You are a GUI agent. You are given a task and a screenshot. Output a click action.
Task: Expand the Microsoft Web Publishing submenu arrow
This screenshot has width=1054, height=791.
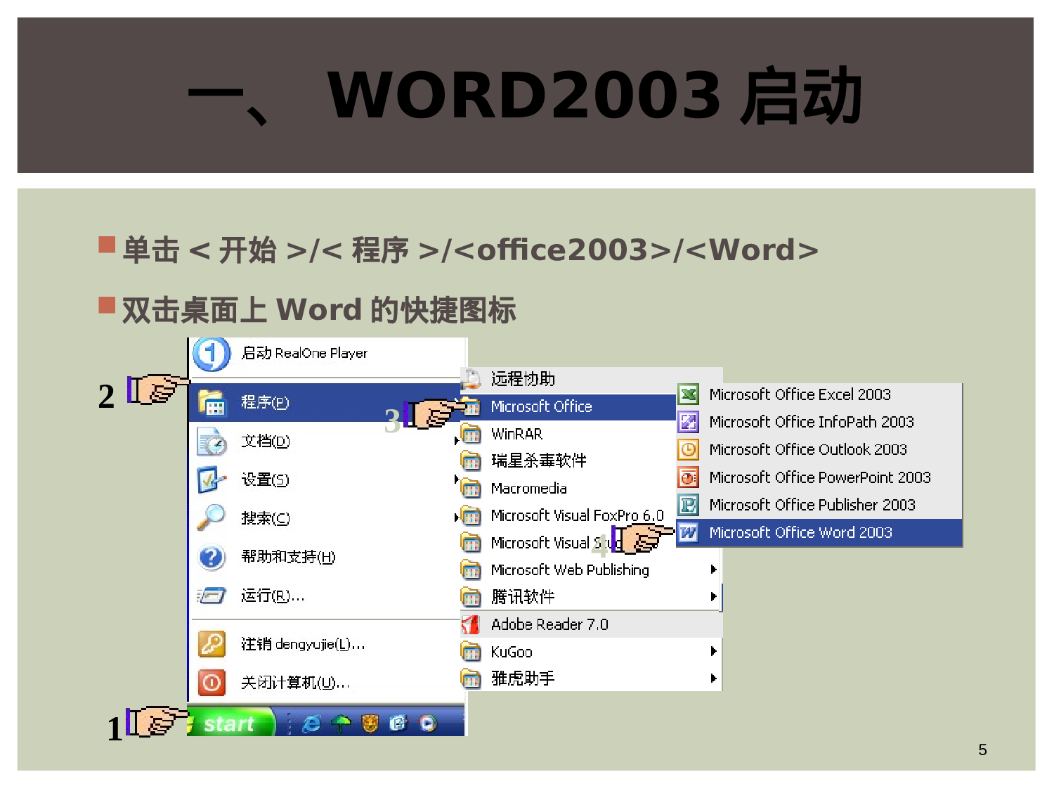713,570
